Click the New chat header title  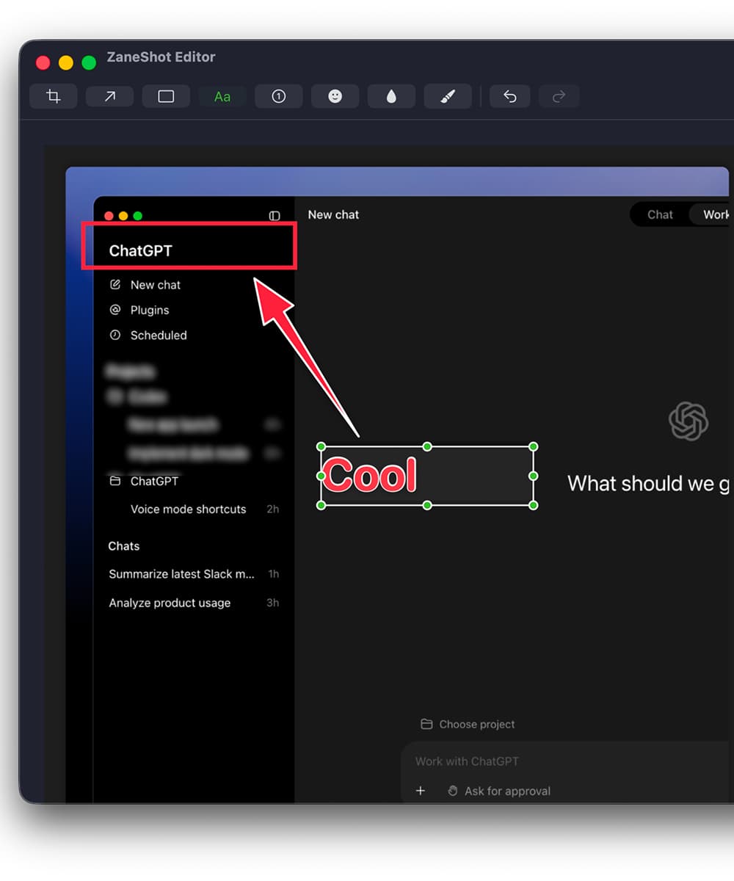coord(333,214)
